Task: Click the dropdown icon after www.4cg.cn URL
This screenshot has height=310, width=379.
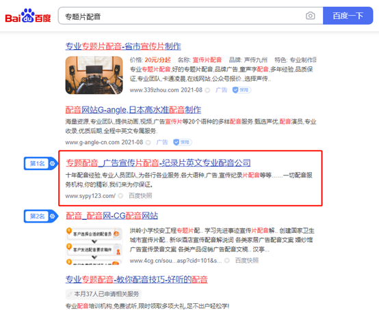Action: (226, 261)
